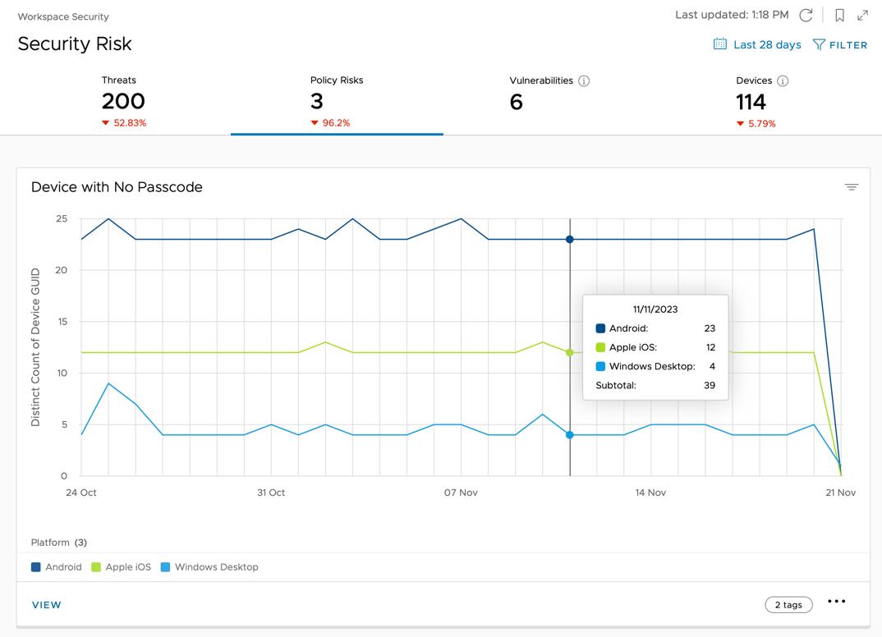Select the Android color swatch in the legend

(34, 566)
